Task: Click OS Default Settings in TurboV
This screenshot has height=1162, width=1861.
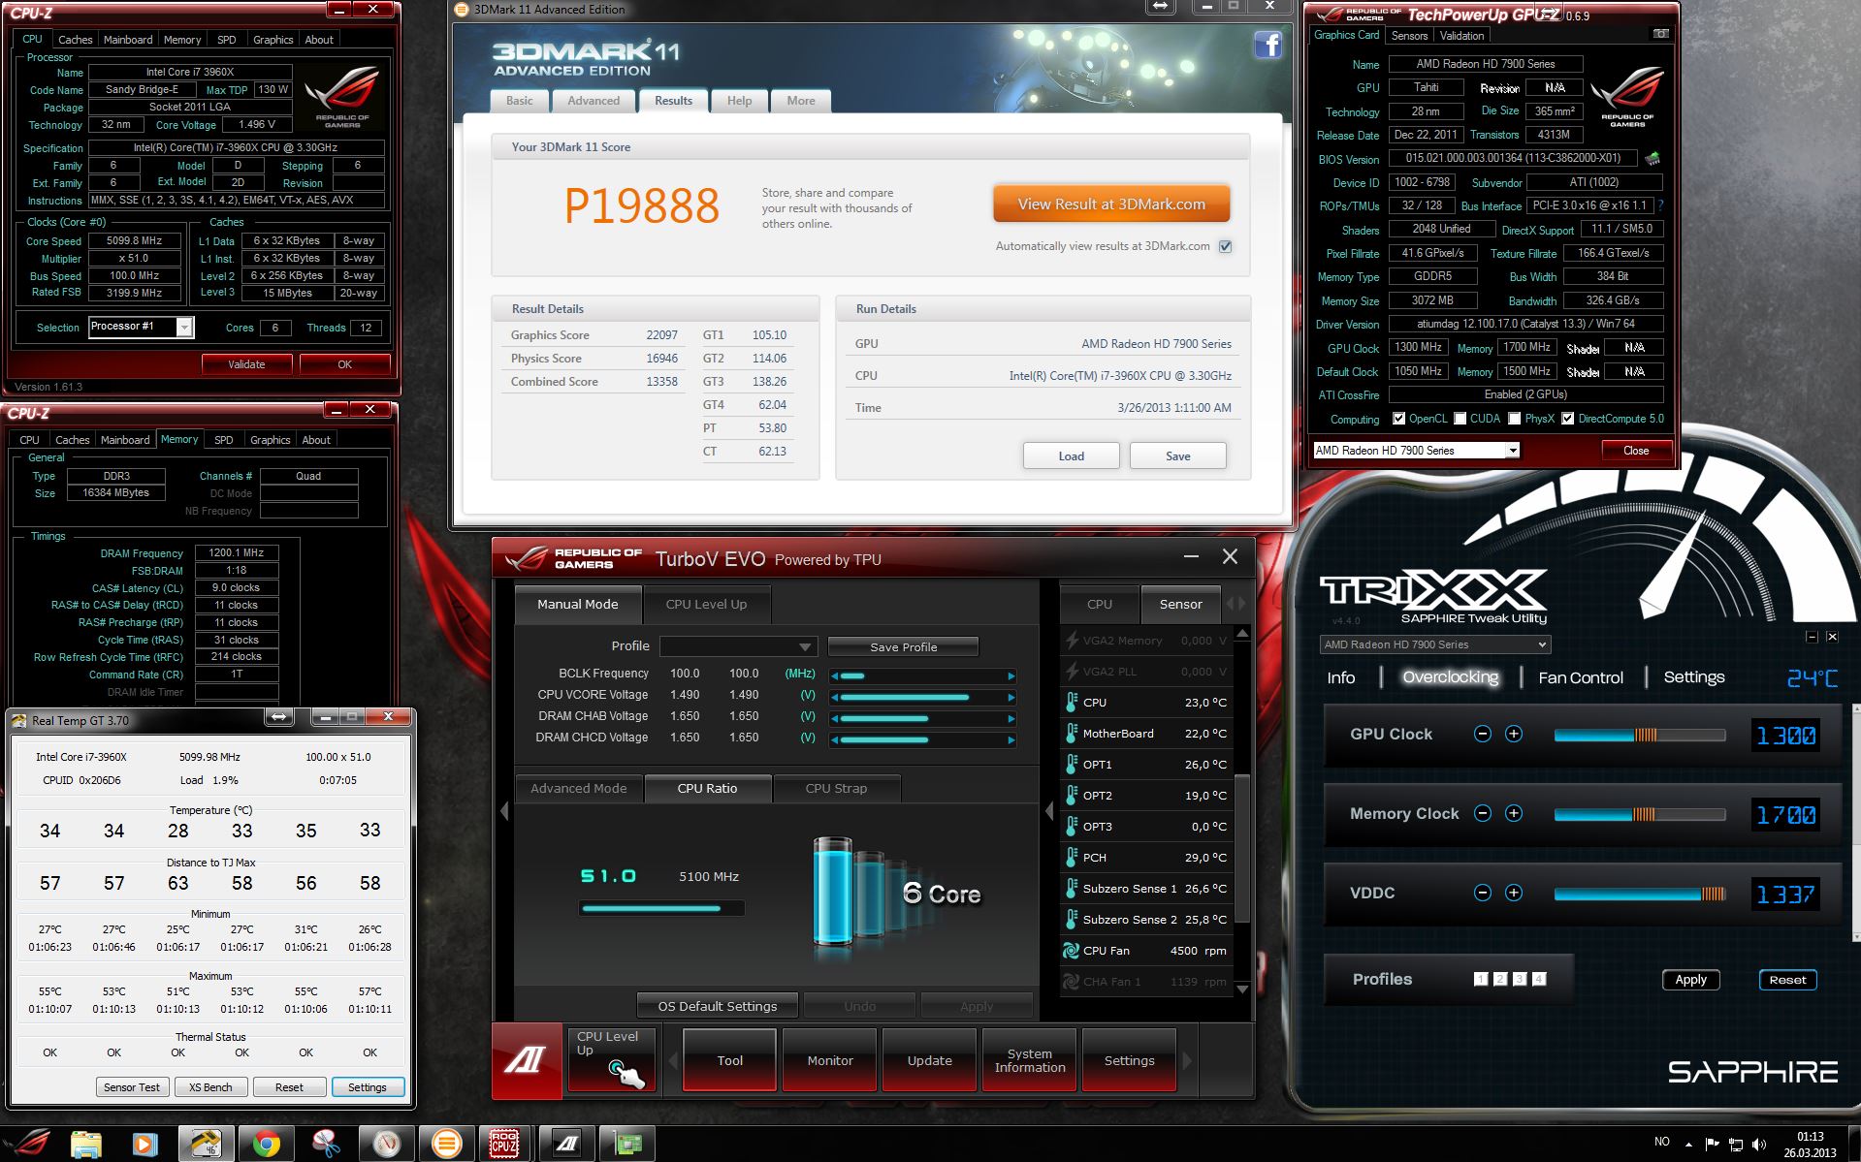Action: [718, 1006]
